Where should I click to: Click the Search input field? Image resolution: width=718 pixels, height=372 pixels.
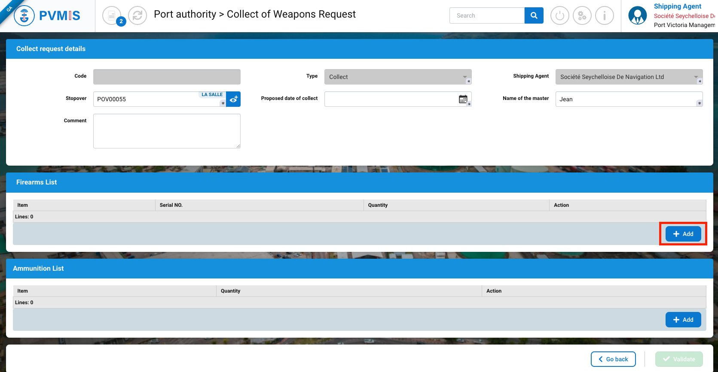pos(487,15)
